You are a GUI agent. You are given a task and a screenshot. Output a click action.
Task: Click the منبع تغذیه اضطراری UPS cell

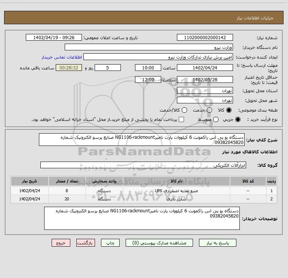pyautogui.click(x=176, y=191)
